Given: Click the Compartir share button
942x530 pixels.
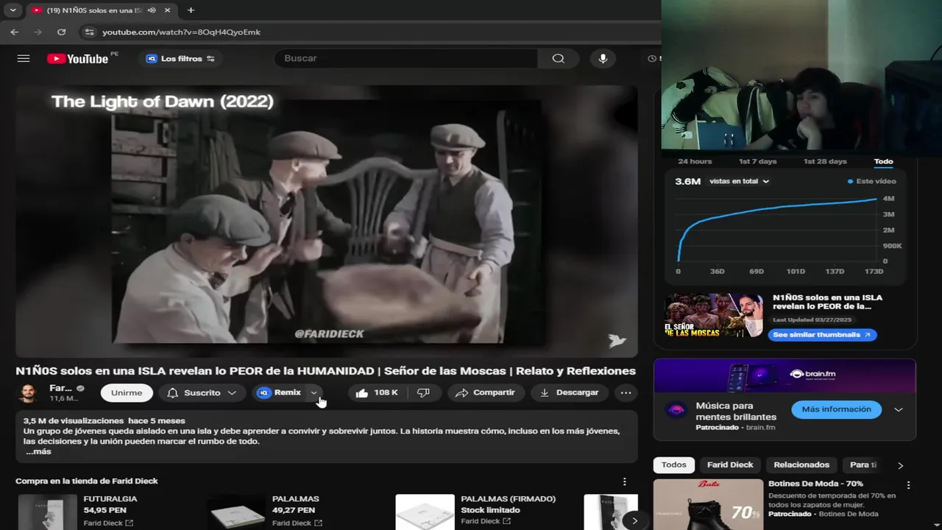Looking at the screenshot, I should [486, 392].
